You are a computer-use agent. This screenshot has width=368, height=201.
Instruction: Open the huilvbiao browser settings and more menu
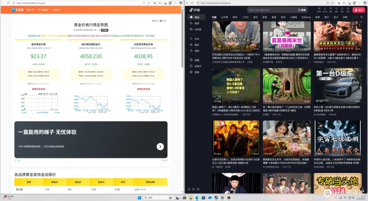pos(175,3)
